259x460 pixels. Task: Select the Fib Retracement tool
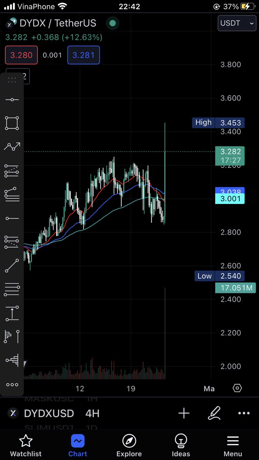pos(12,194)
